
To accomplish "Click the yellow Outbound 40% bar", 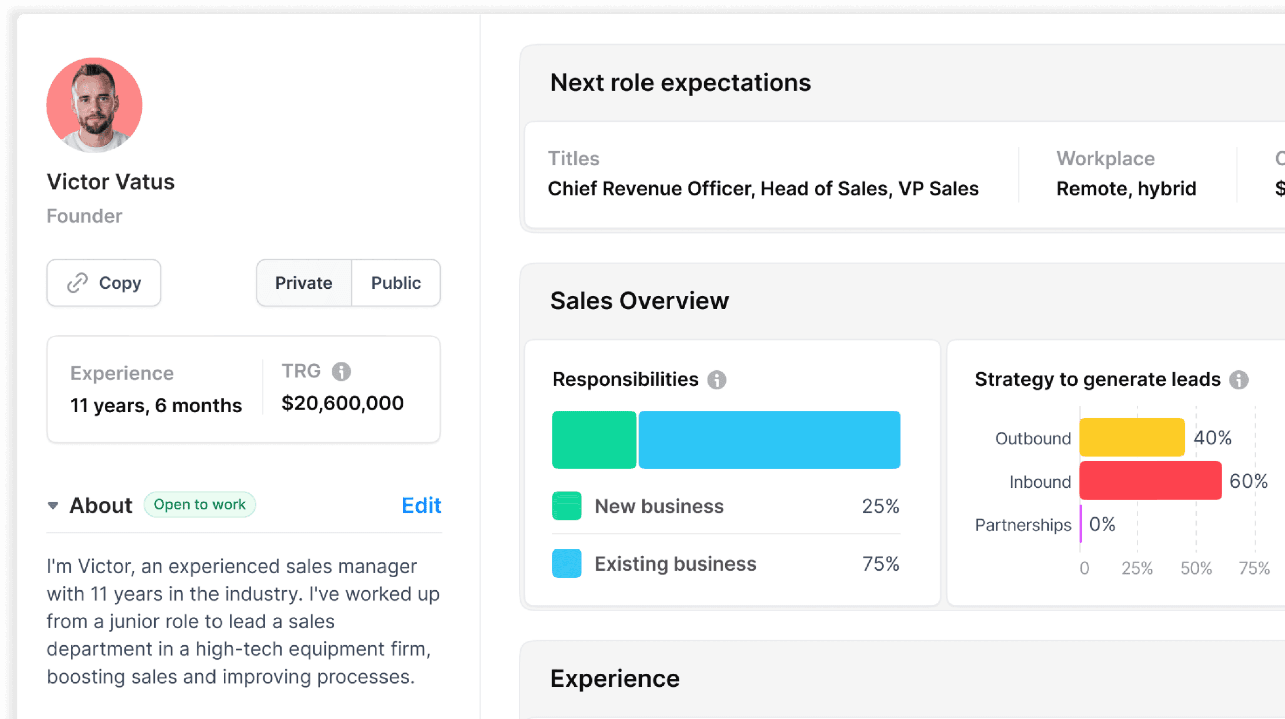I will (1131, 438).
